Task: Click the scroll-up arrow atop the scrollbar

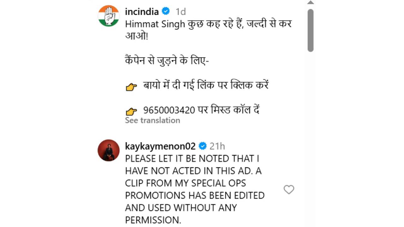Action: coord(311,3)
